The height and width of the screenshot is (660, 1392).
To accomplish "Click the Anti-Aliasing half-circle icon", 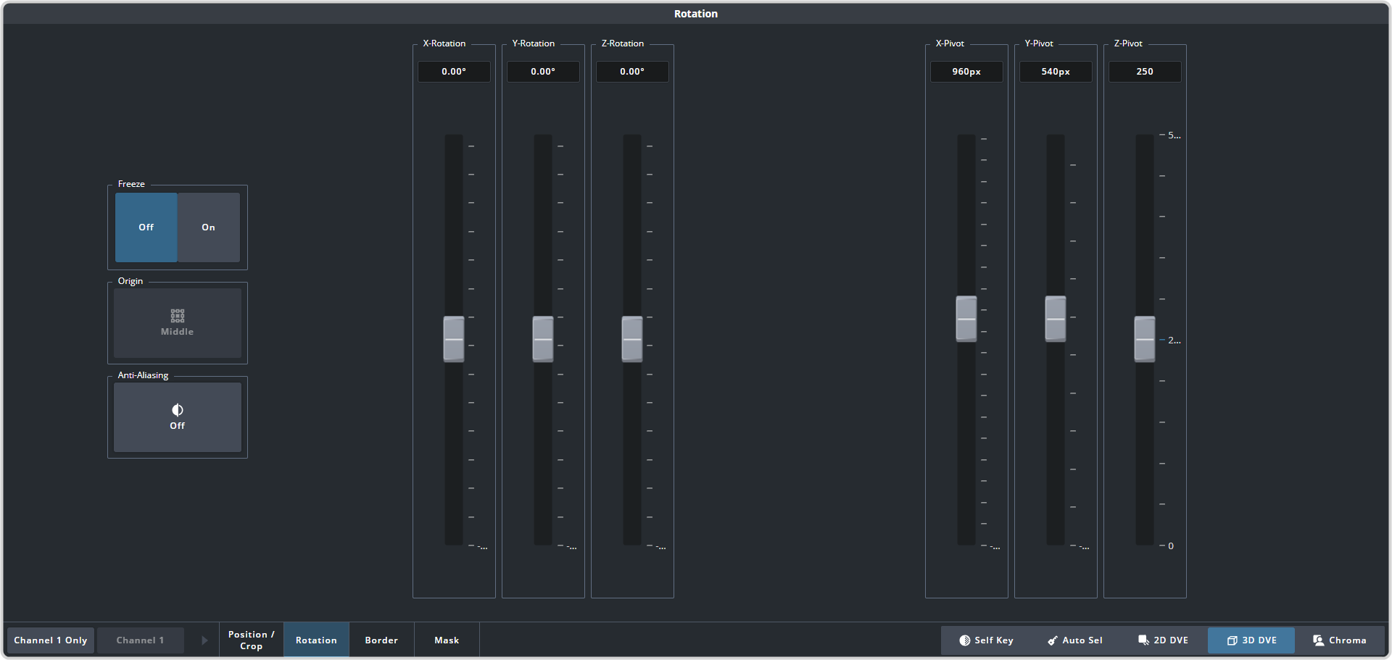I will (x=178, y=410).
